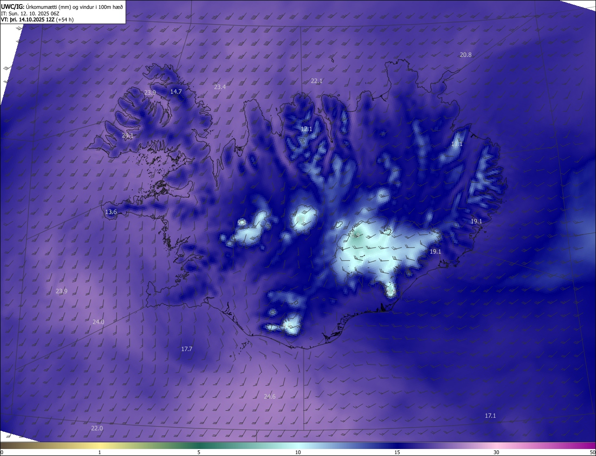Click the 17.7 value on the map
Image resolution: width=596 pixels, height=456 pixels.
pos(187,349)
